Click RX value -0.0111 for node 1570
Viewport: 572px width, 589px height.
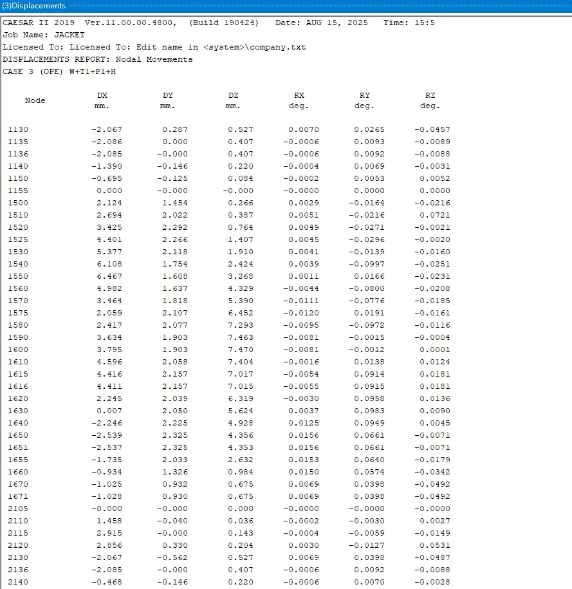click(x=301, y=301)
